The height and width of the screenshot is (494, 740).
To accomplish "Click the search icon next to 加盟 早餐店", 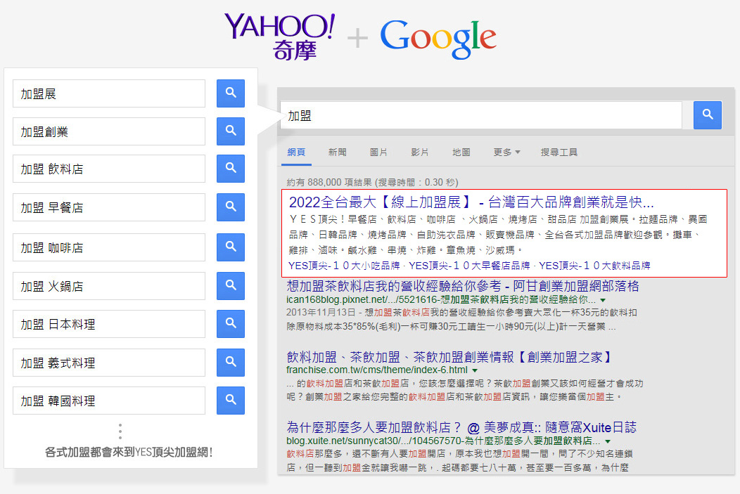I will click(230, 207).
